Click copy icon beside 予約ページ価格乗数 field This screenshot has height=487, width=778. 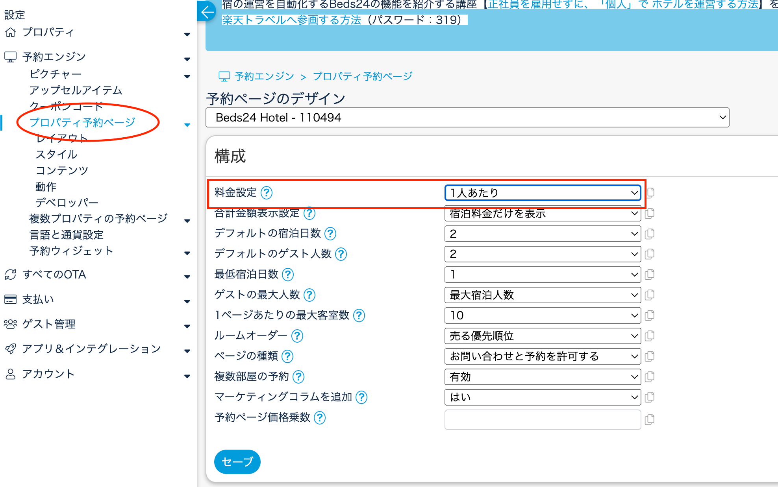coord(650,420)
